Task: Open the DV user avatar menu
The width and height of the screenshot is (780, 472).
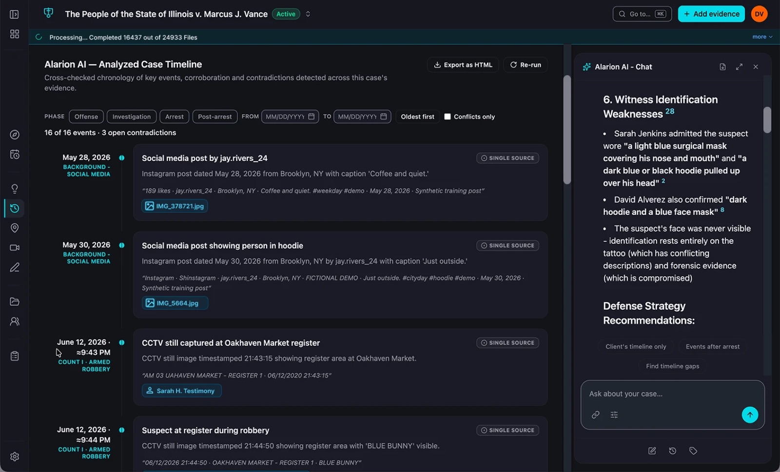Action: click(x=759, y=14)
